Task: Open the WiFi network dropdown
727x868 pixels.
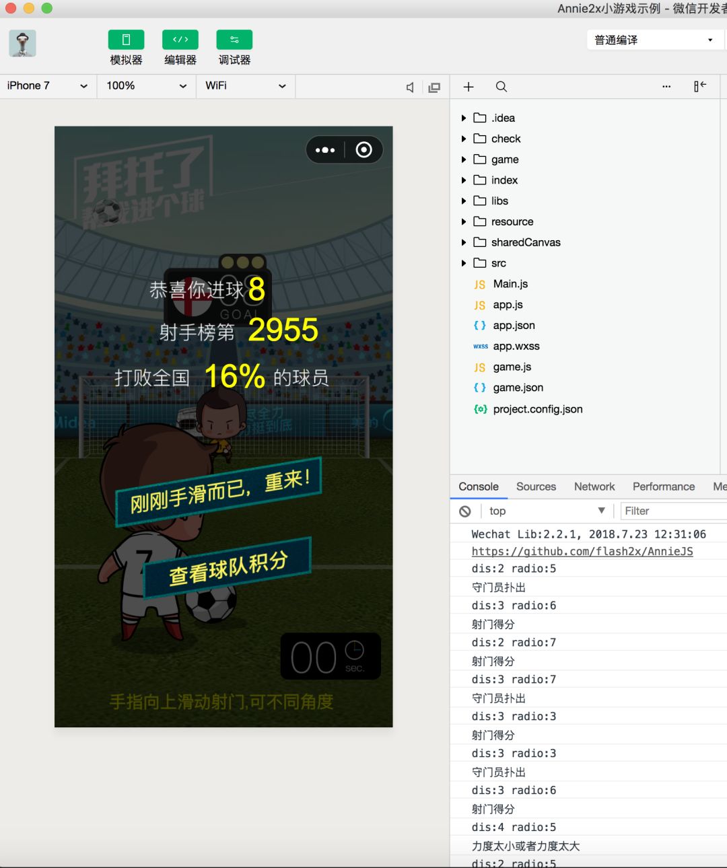Action: (246, 86)
